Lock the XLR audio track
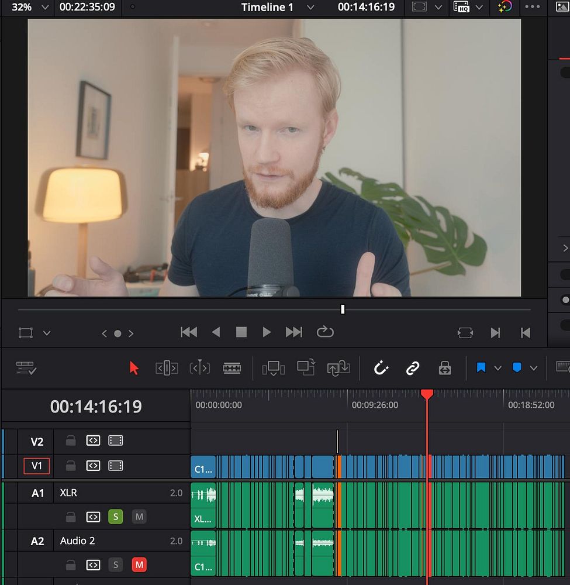 [71, 517]
